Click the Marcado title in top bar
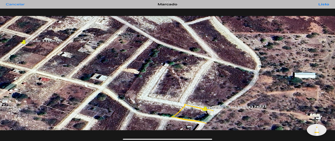335x141 pixels. (167, 4)
